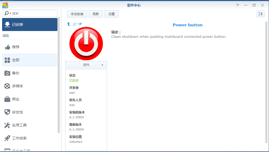Open settings via the 设置 button
Screen dimensions: 269x152
(x=112, y=14)
